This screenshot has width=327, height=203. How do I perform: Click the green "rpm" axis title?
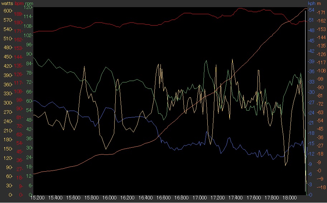29,4
